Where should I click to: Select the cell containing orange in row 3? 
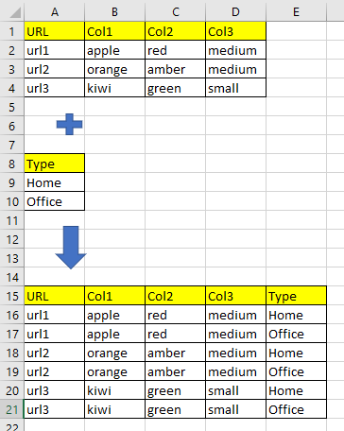pos(114,69)
